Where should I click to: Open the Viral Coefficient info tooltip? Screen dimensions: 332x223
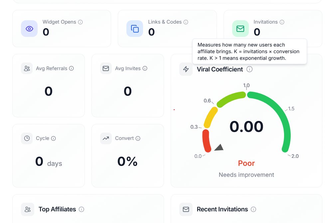249,69
